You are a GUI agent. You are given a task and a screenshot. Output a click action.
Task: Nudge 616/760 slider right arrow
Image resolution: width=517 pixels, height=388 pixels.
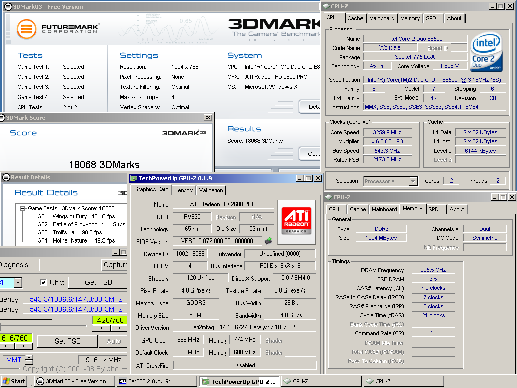pyautogui.click(x=24, y=346)
